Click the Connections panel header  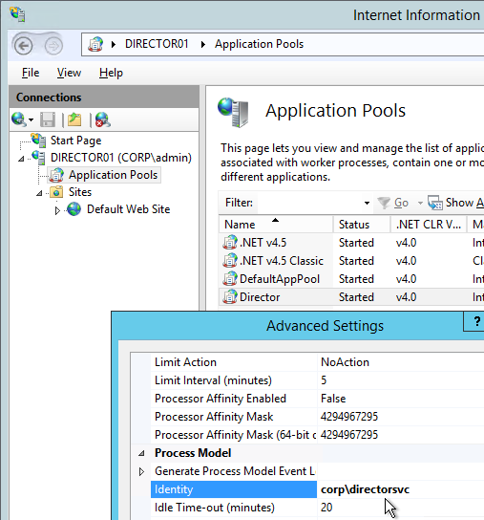coord(104,97)
